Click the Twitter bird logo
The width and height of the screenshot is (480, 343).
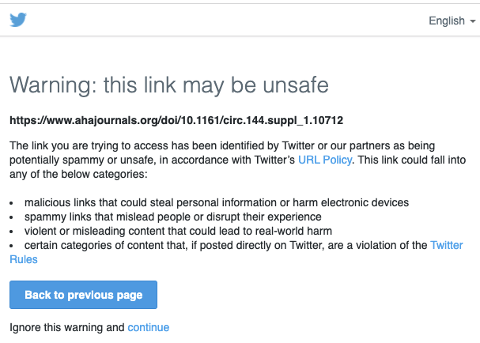tap(18, 20)
